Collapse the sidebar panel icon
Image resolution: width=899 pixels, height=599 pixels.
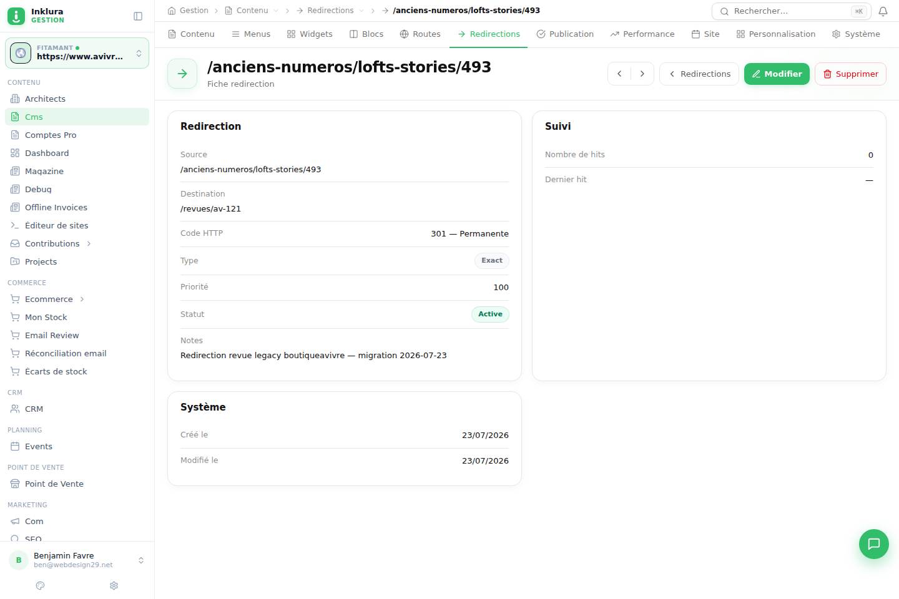[x=138, y=16]
